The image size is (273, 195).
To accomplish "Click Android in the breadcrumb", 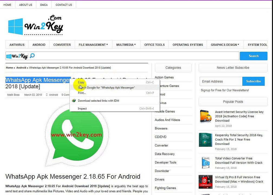I will (21, 67).
